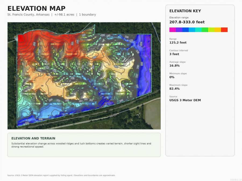The height and width of the screenshot is (181, 242).
Task: Click the ELEVATION MAP heading
Action: [x=36, y=9]
